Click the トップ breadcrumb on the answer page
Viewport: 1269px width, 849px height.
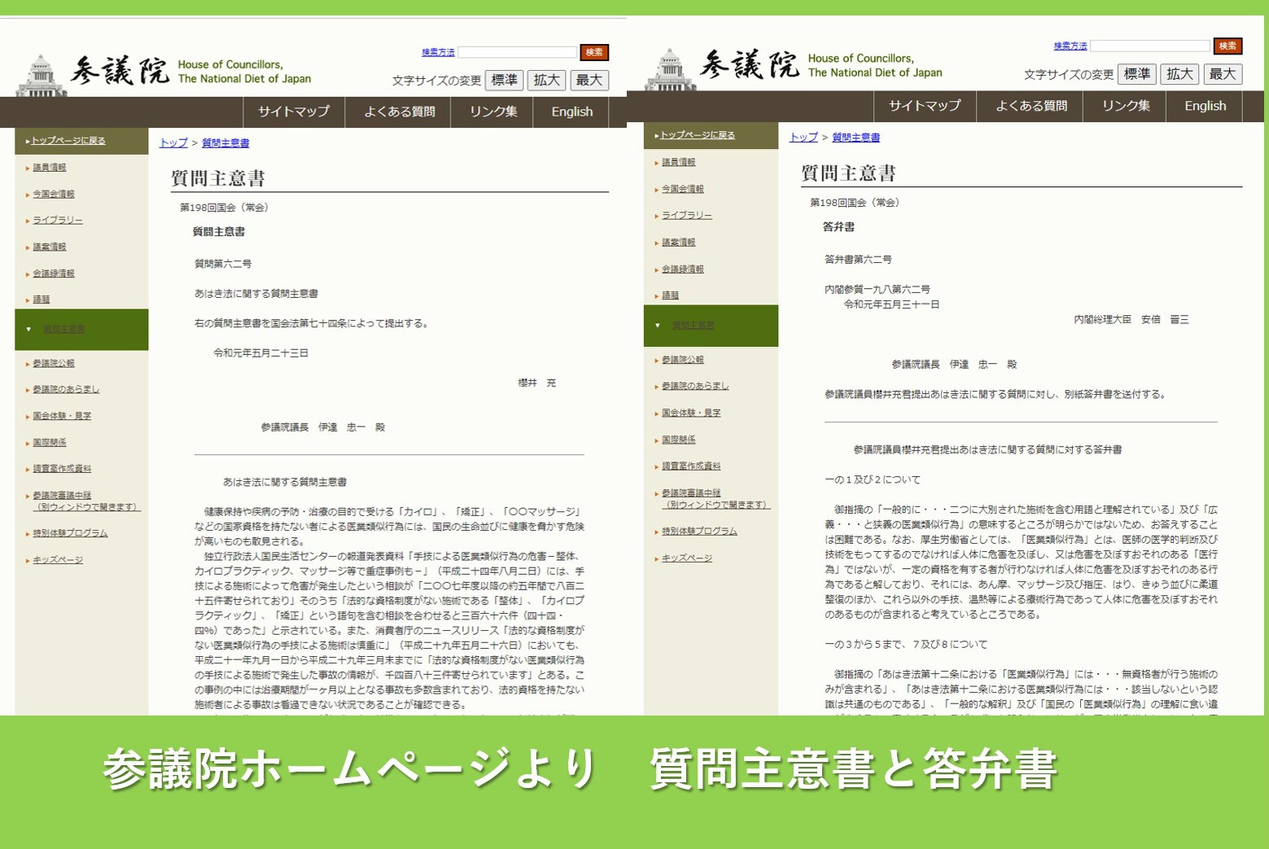pos(803,137)
